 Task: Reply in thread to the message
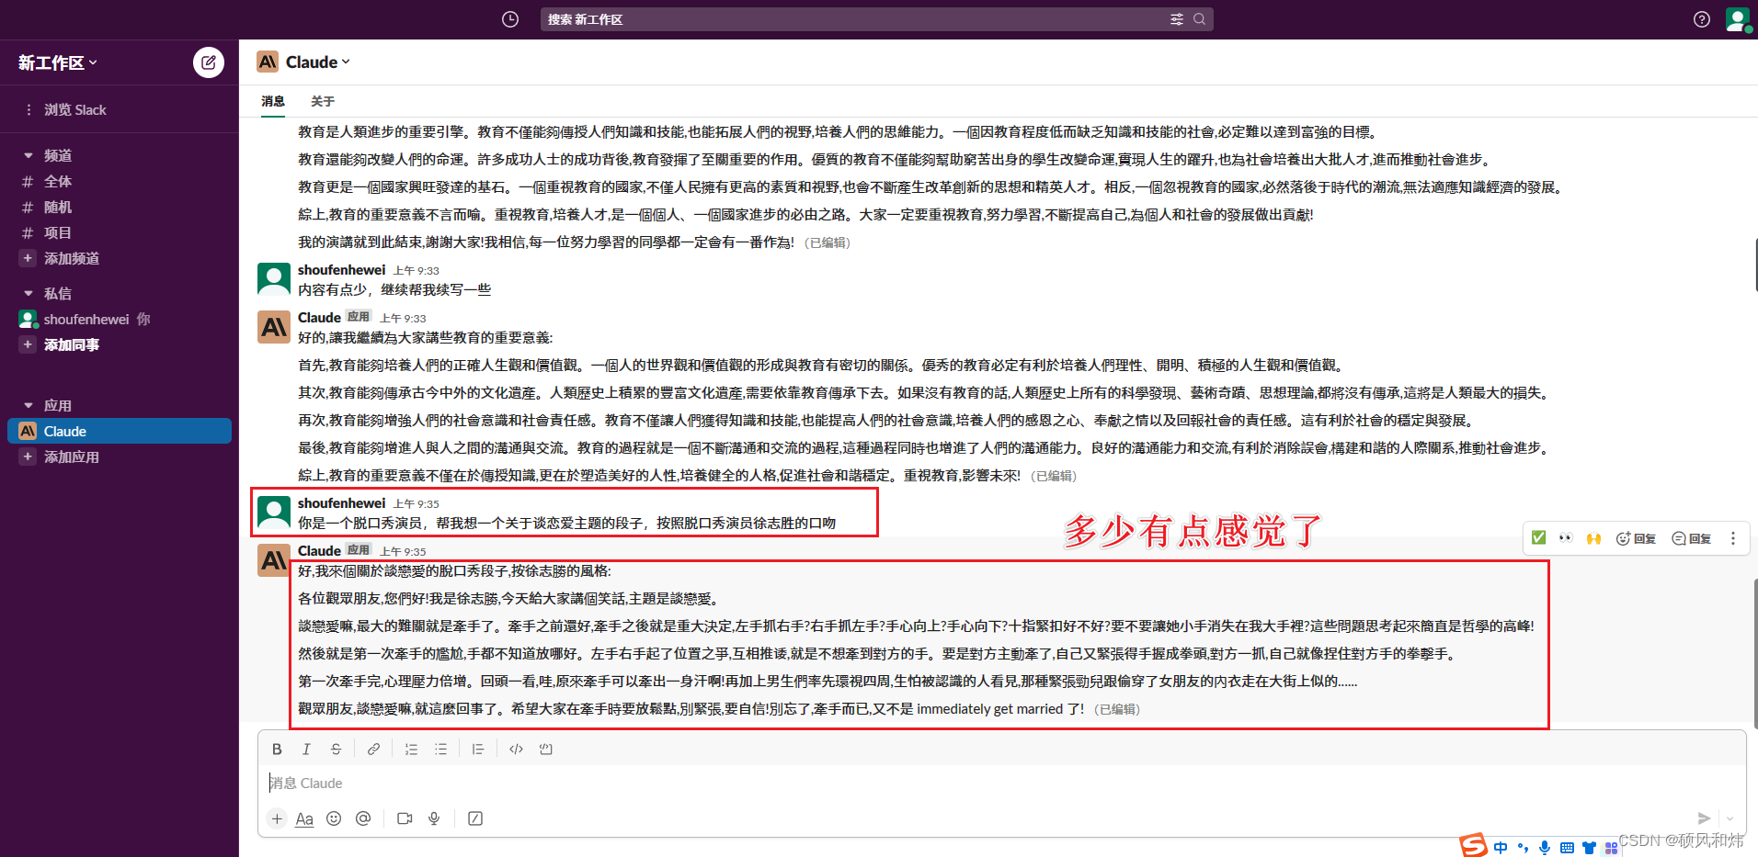click(x=1691, y=538)
